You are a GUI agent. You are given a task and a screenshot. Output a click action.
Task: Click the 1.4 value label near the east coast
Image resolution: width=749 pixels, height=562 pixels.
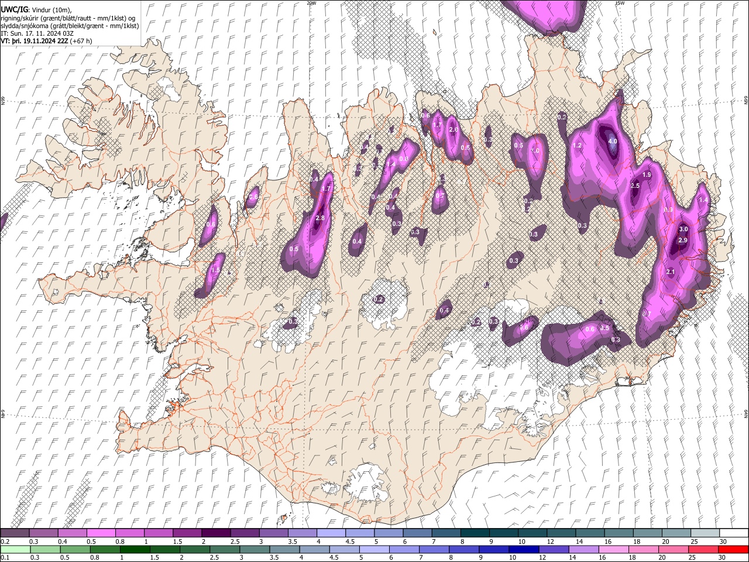click(x=704, y=200)
